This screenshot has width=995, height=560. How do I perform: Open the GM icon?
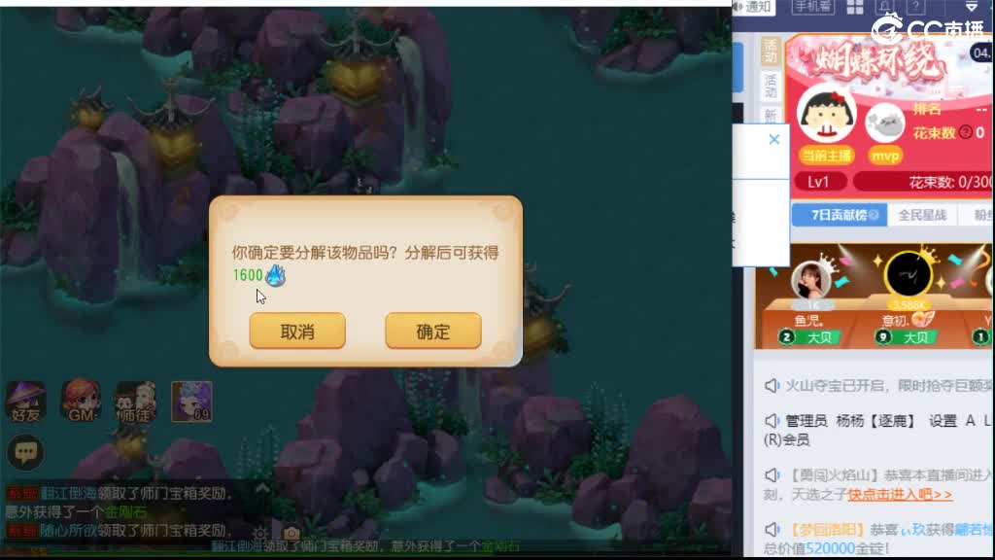pos(82,402)
